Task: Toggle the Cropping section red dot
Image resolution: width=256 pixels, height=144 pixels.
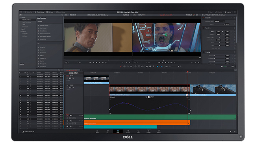Action: [204, 52]
